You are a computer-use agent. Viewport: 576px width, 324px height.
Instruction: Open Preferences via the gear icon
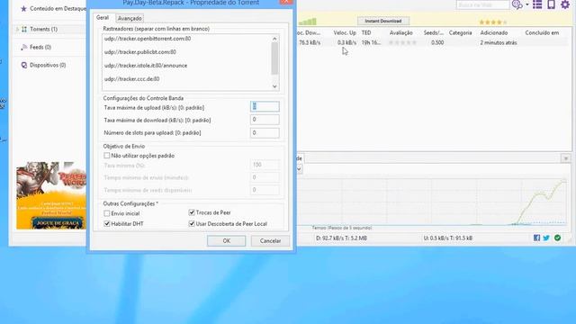565,4
